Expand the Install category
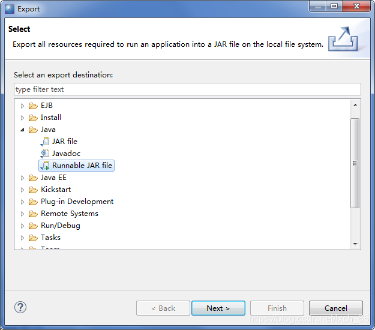The image size is (375, 330). (x=22, y=118)
